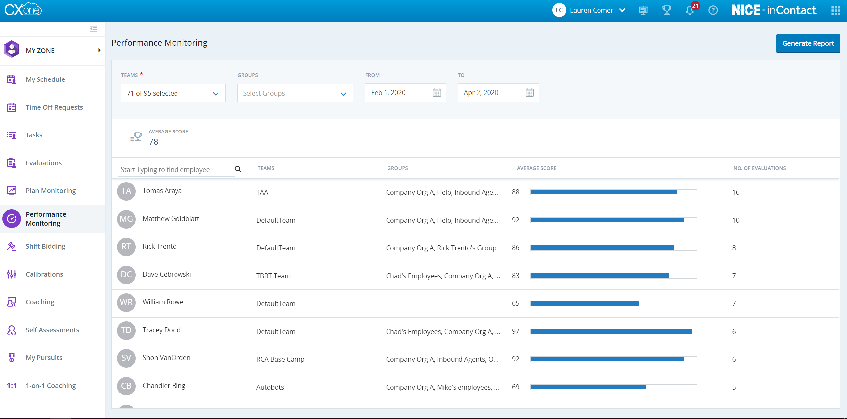
Task: Open the Teams selection dropdown
Action: click(x=173, y=93)
